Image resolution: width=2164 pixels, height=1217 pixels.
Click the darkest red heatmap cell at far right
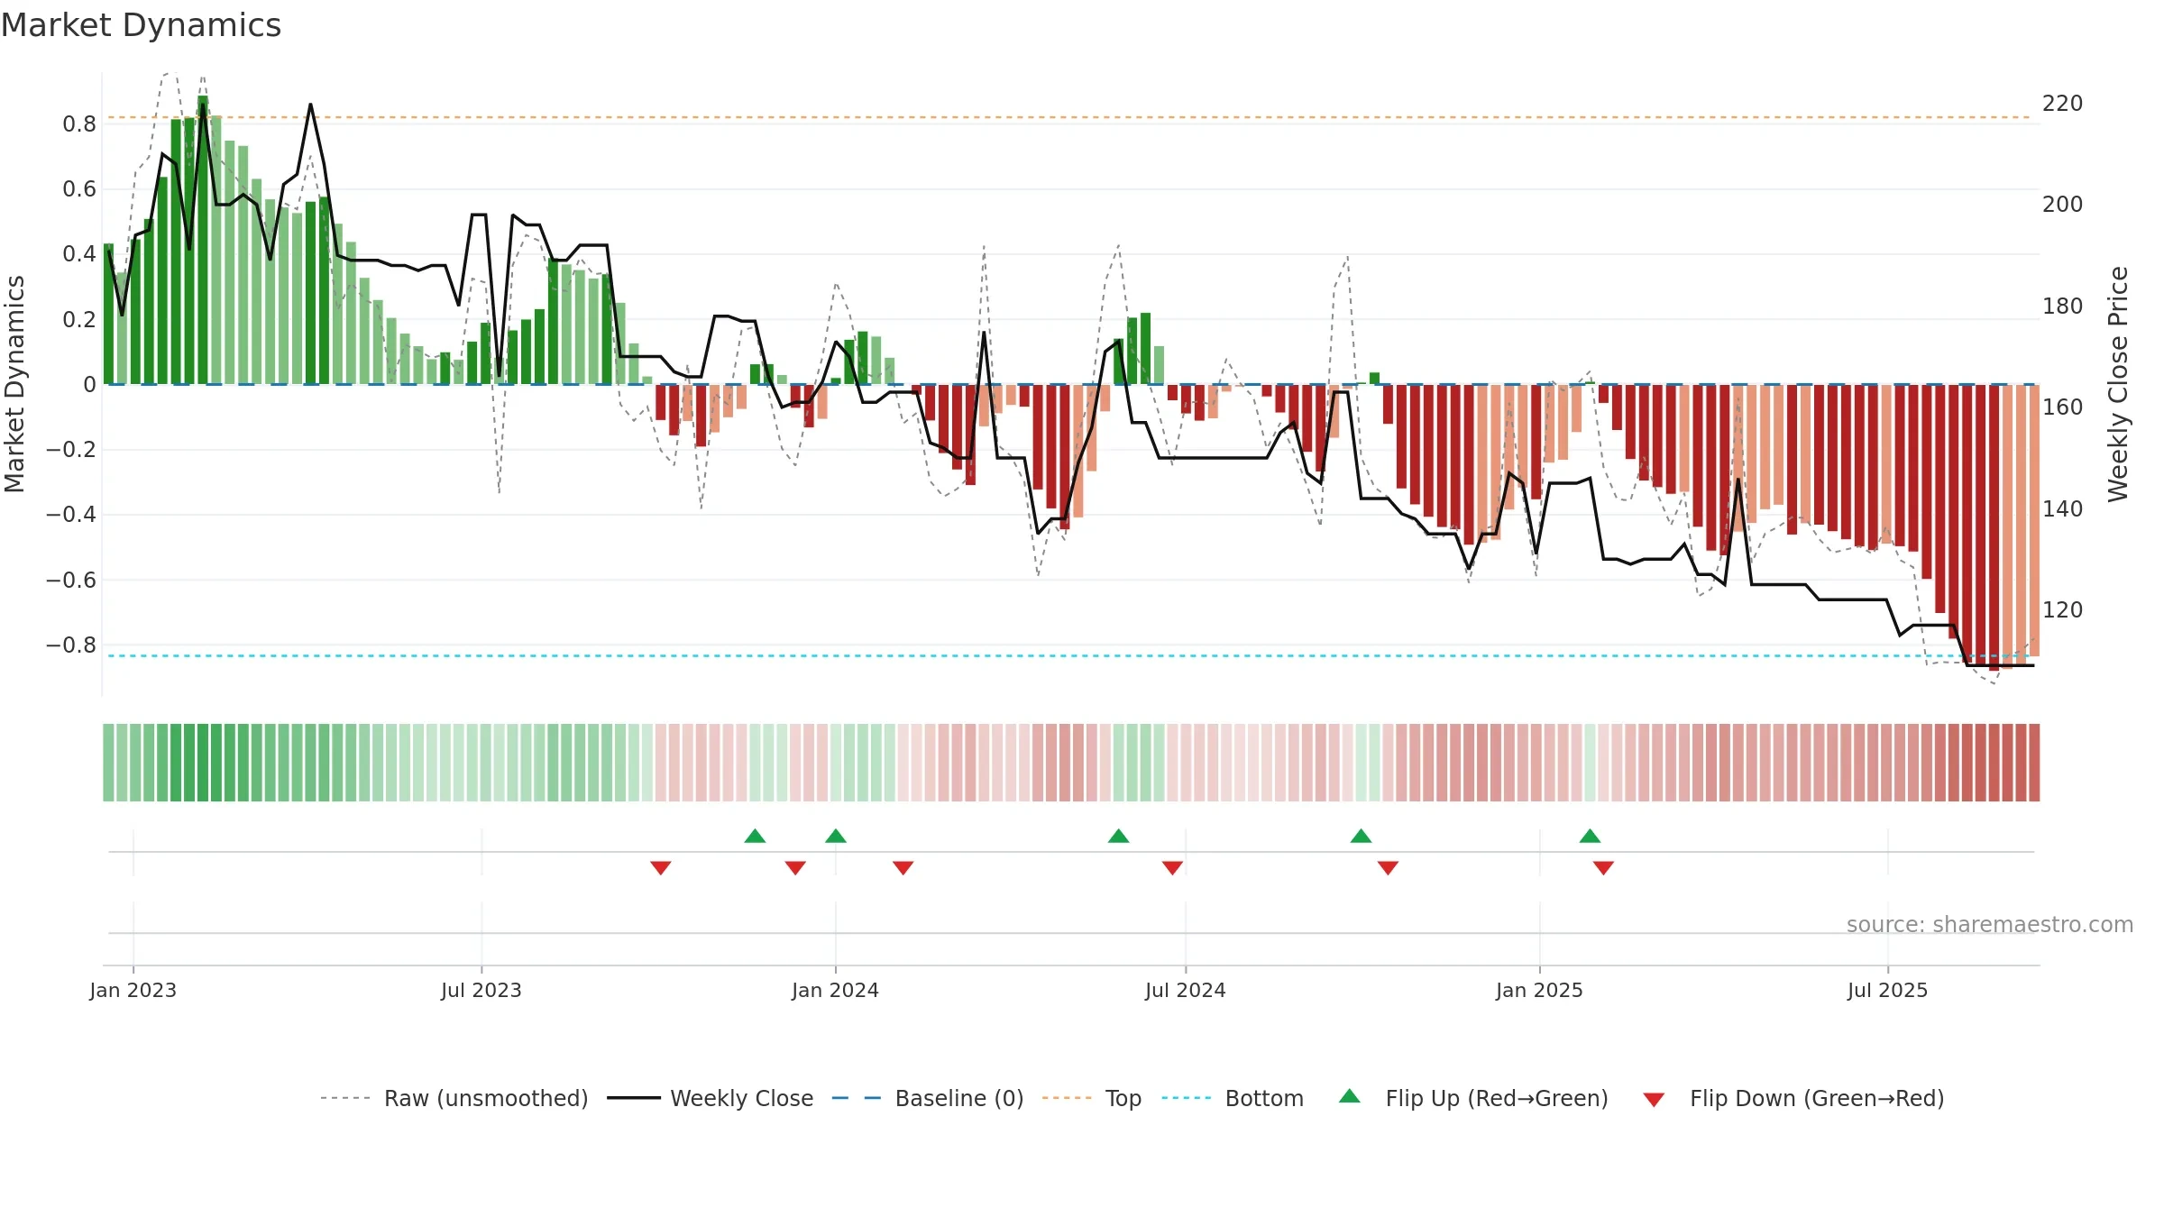[2034, 763]
